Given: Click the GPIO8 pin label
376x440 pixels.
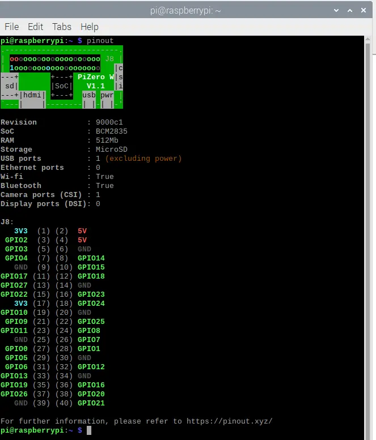Looking at the screenshot, I should pyautogui.click(x=89, y=331).
